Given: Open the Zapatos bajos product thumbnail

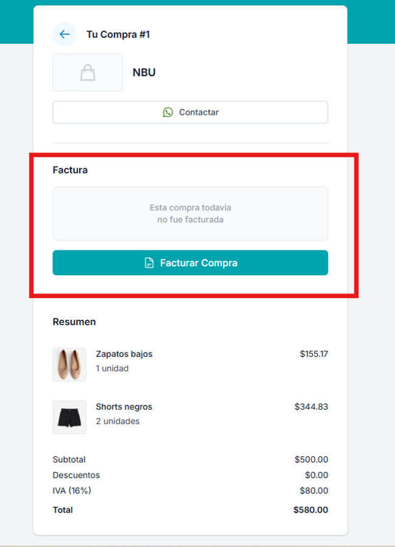Looking at the screenshot, I should coord(69,365).
